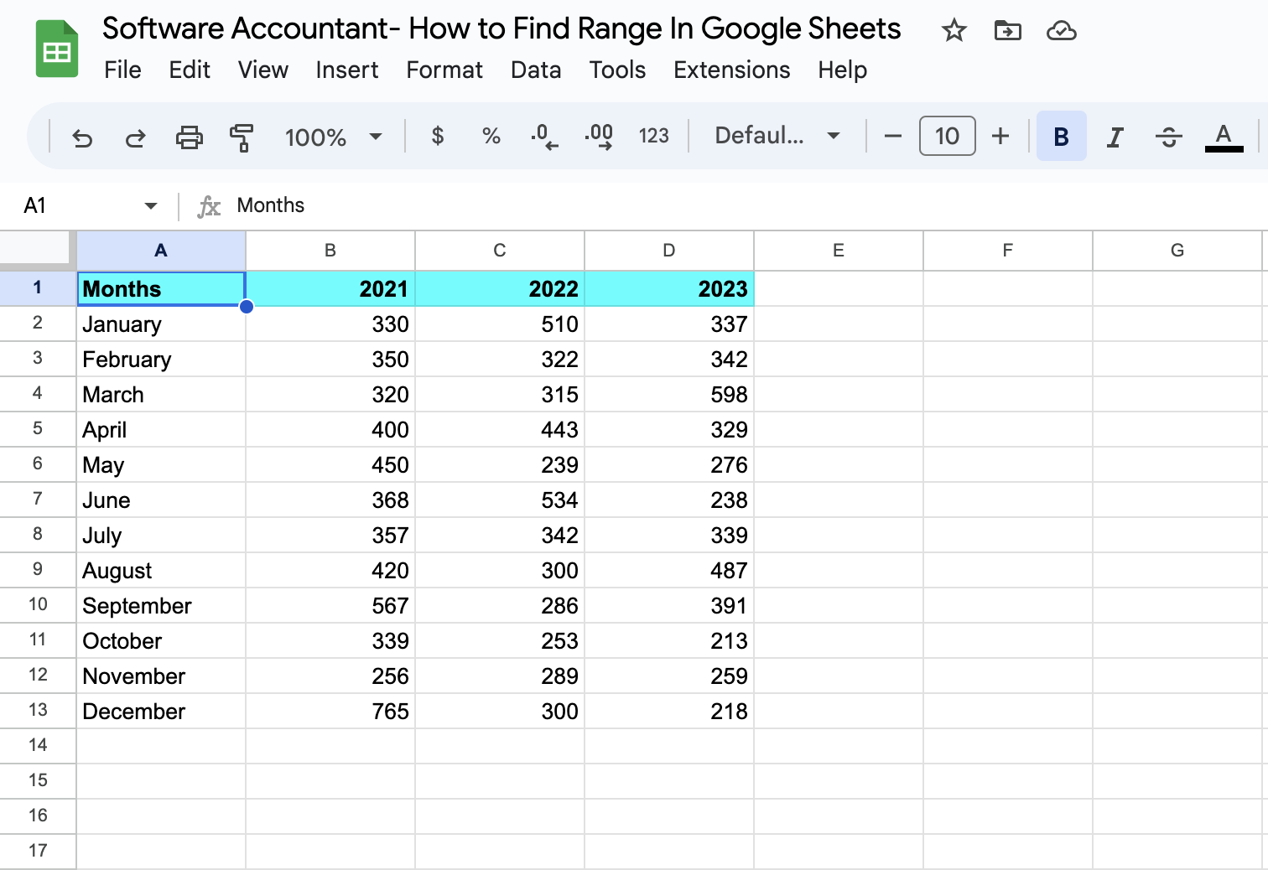Viewport: 1268px width, 870px height.
Task: Toggle bold formatting
Action: [x=1061, y=136]
